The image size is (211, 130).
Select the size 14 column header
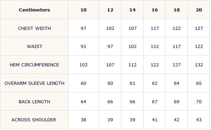(132, 10)
